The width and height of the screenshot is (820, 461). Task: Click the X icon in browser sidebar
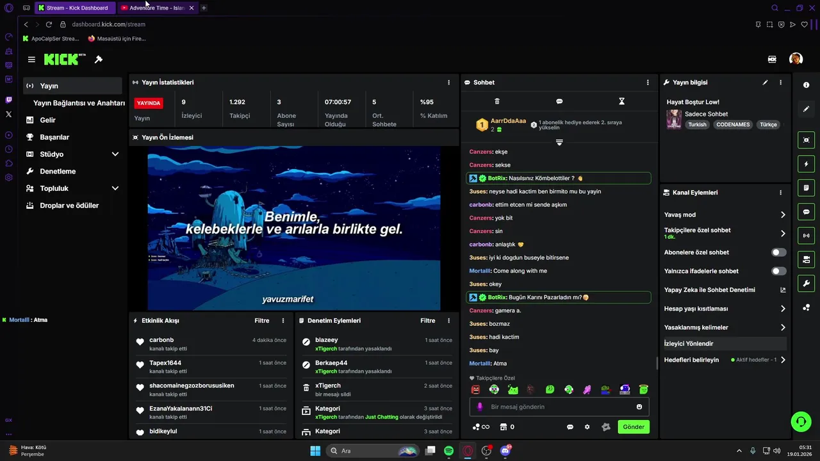[8, 114]
